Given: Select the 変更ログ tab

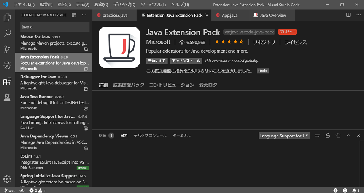Looking at the screenshot, I should point(208,85).
